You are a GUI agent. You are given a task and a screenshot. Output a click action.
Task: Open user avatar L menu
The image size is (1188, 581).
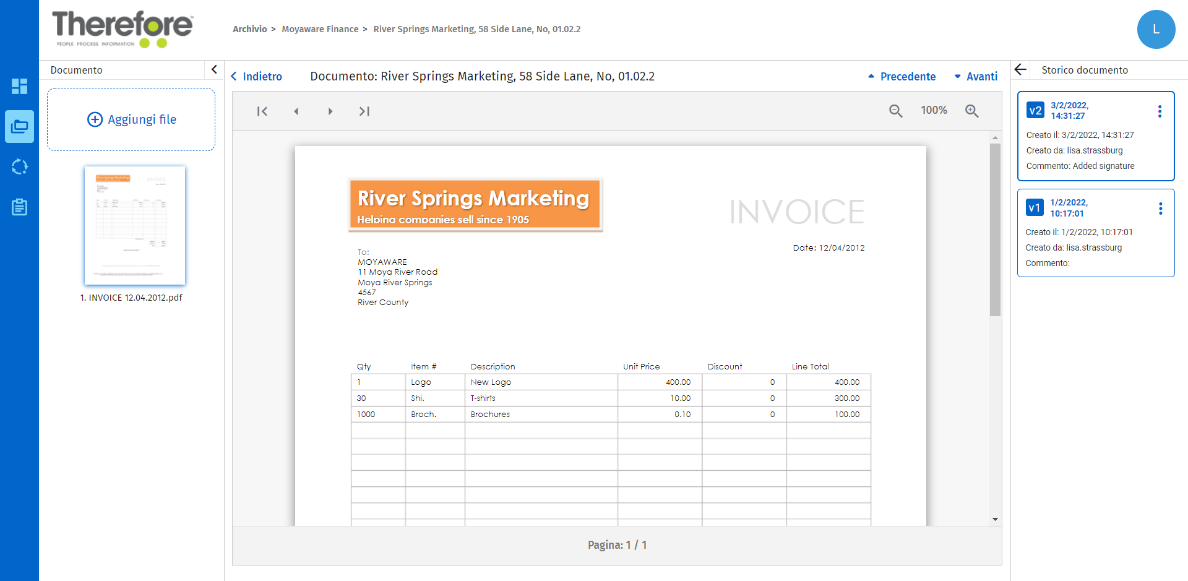tap(1156, 29)
